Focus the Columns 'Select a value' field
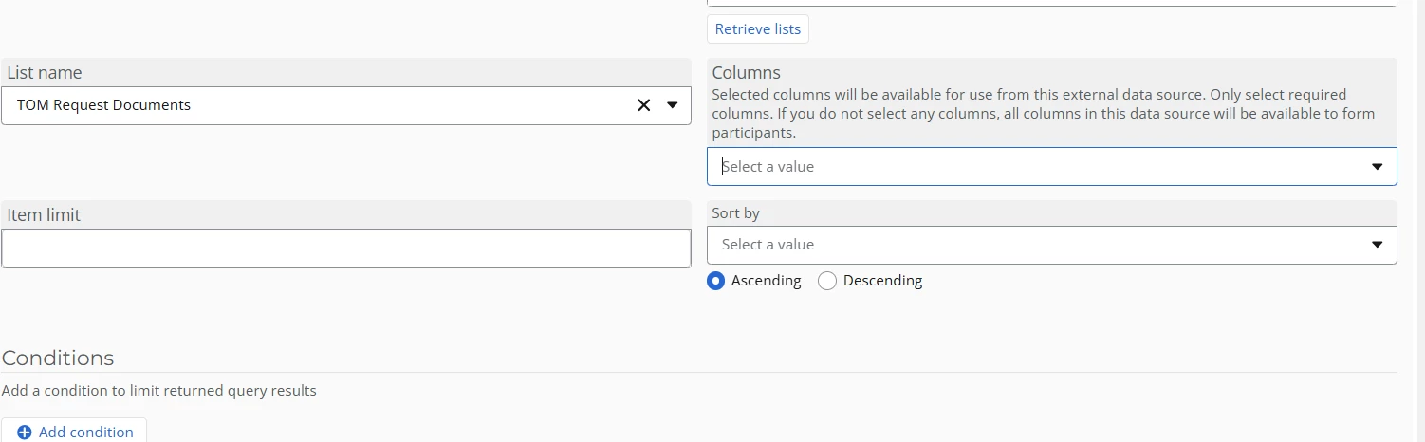This screenshot has height=442, width=1425. tap(1034, 167)
